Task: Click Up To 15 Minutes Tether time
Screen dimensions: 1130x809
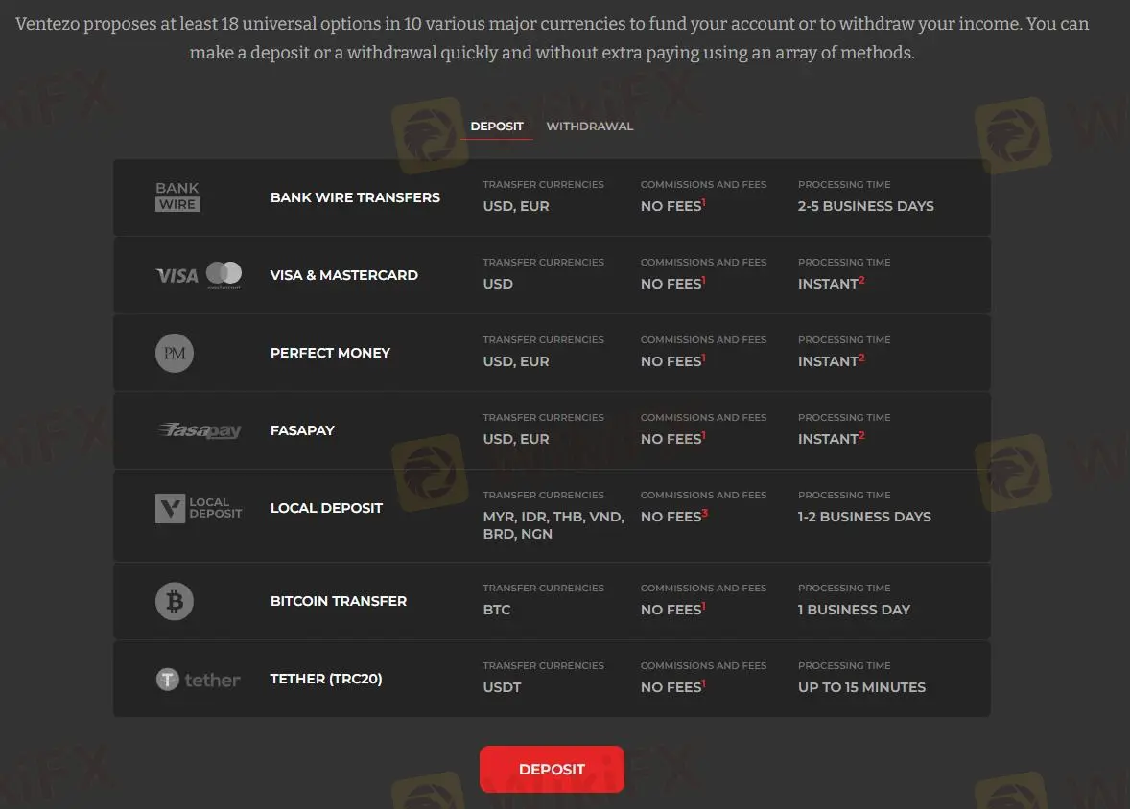Action: click(861, 687)
